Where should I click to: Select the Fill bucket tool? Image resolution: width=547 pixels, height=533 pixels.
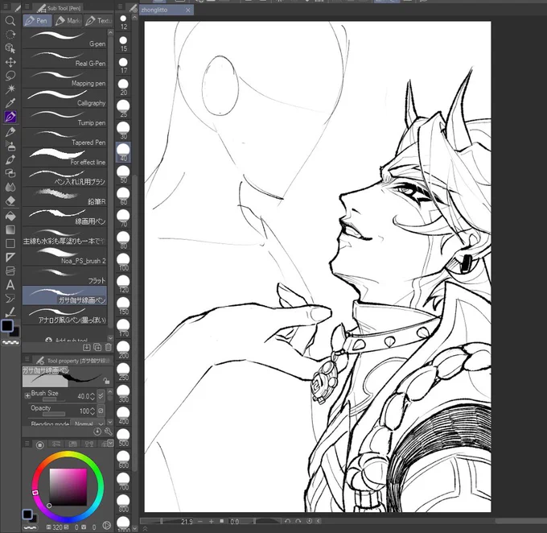pyautogui.click(x=10, y=216)
